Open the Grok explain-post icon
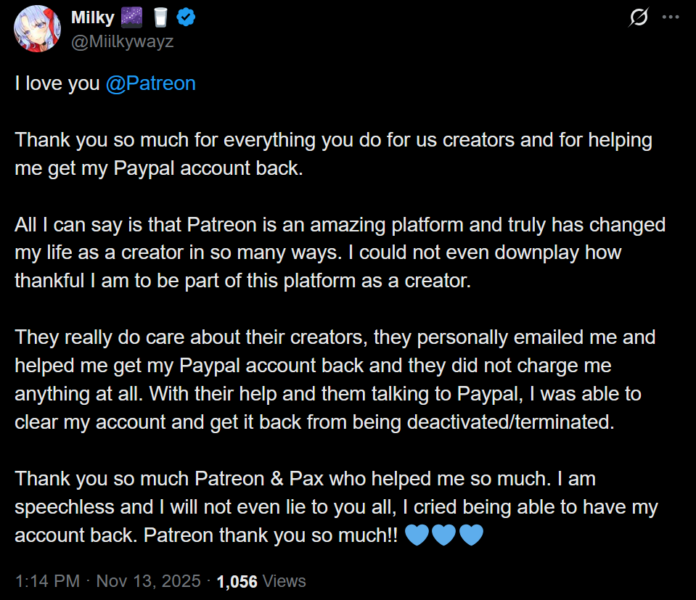This screenshot has width=696, height=600. tap(639, 17)
